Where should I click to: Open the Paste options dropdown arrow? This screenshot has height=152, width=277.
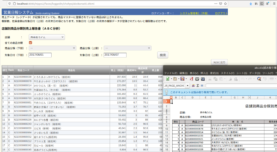coord(225,79)
